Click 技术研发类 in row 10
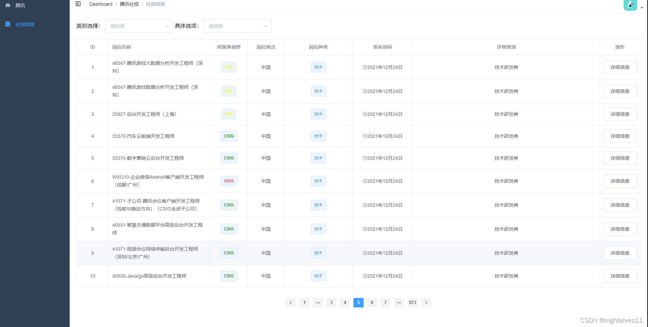This screenshot has height=327, width=648. pyautogui.click(x=506, y=276)
